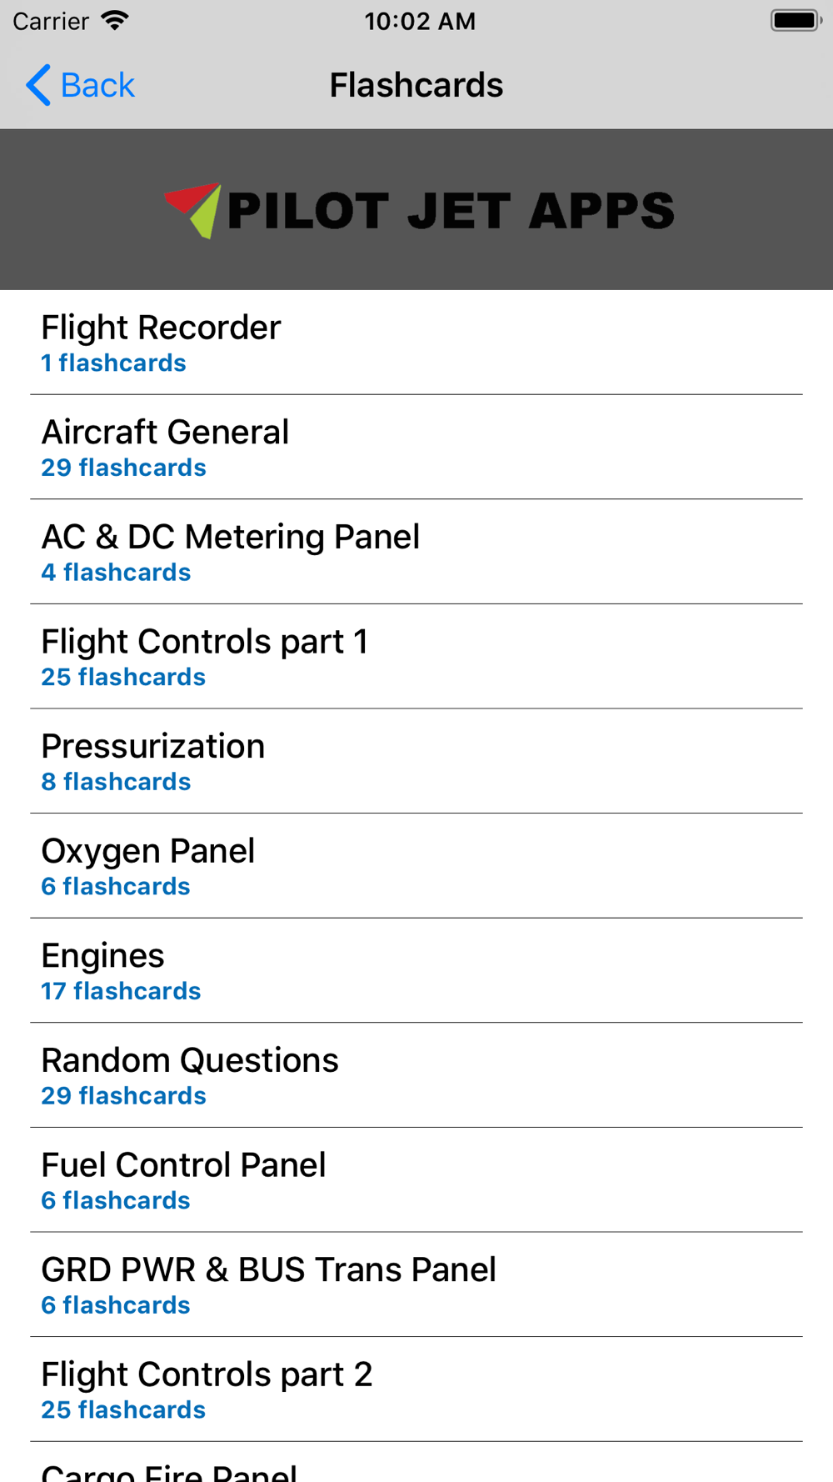Screen dimensions: 833x1482
Task: Select AC & DC Metering Panel
Action: [416, 552]
